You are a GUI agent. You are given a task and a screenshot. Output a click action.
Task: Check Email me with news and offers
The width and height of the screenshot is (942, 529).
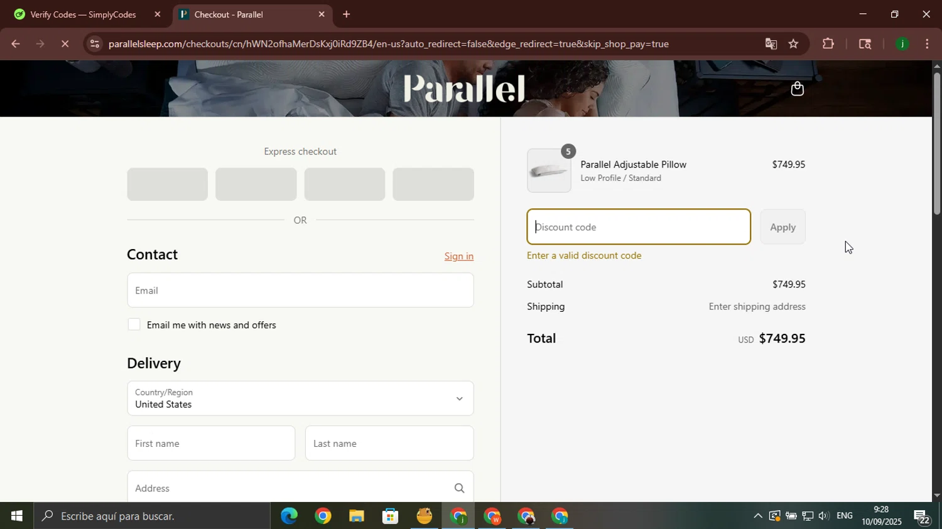[x=134, y=324]
